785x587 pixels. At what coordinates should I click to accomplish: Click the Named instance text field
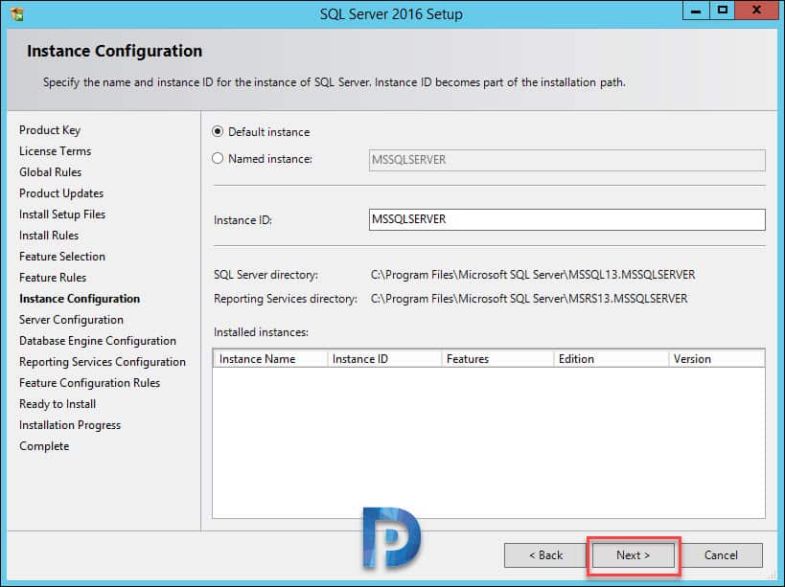click(566, 160)
